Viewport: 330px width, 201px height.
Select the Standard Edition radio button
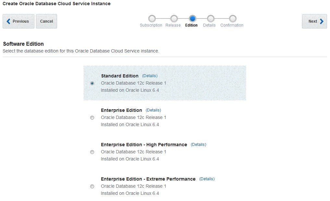coord(92,83)
